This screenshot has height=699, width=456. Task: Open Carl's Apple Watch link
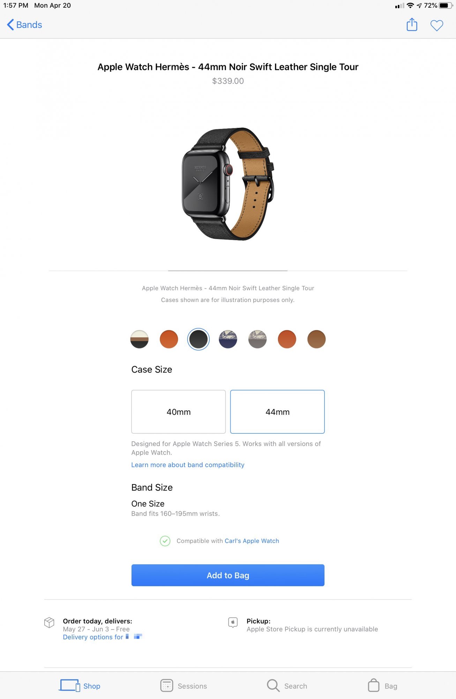[x=252, y=541]
